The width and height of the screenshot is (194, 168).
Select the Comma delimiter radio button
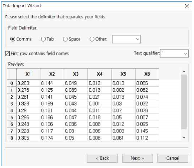(13, 39)
